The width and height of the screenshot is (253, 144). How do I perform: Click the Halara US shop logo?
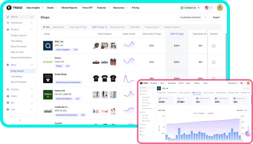click(x=48, y=95)
